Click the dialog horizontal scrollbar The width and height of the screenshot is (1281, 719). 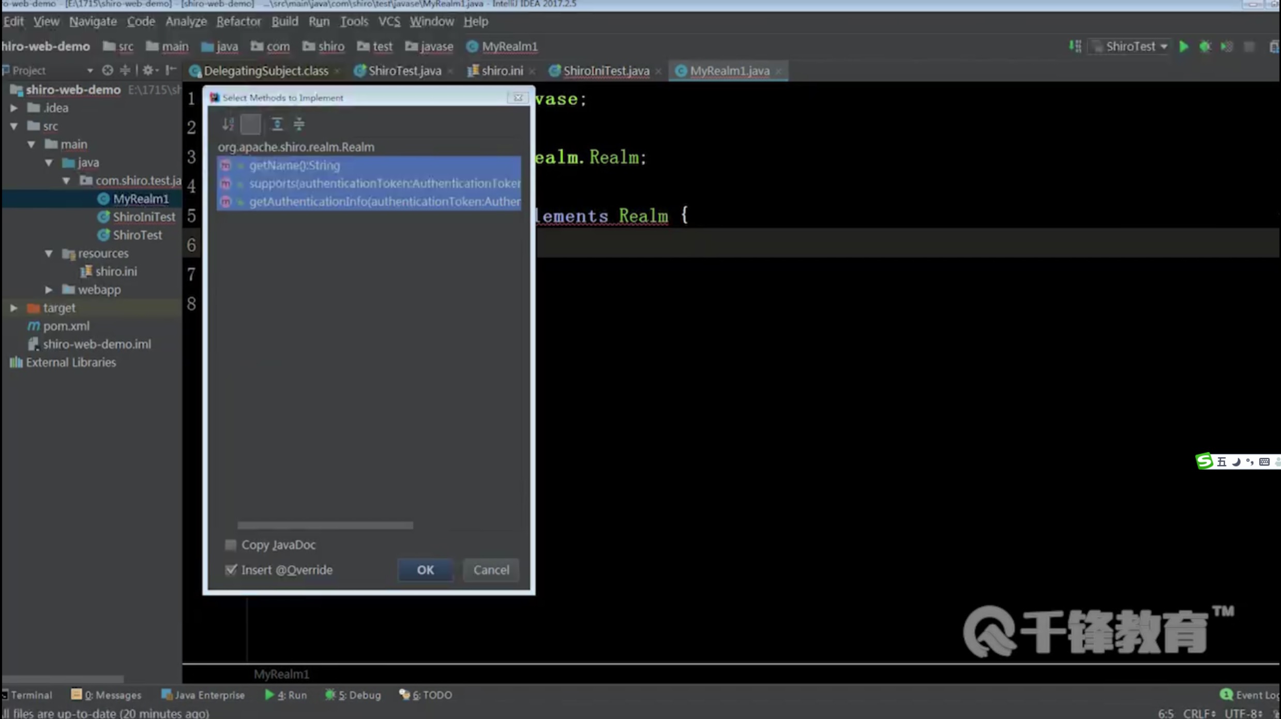(x=325, y=526)
